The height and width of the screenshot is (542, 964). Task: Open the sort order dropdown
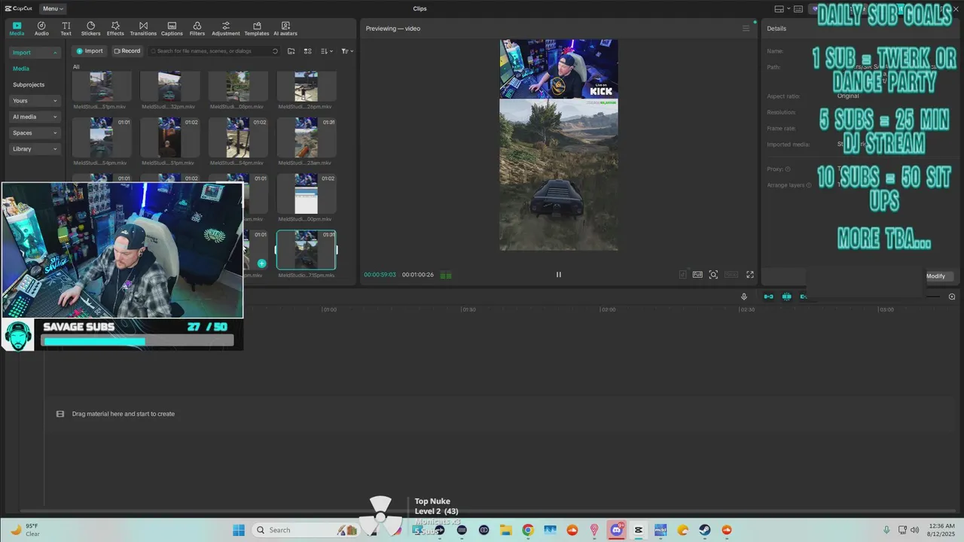(x=326, y=51)
